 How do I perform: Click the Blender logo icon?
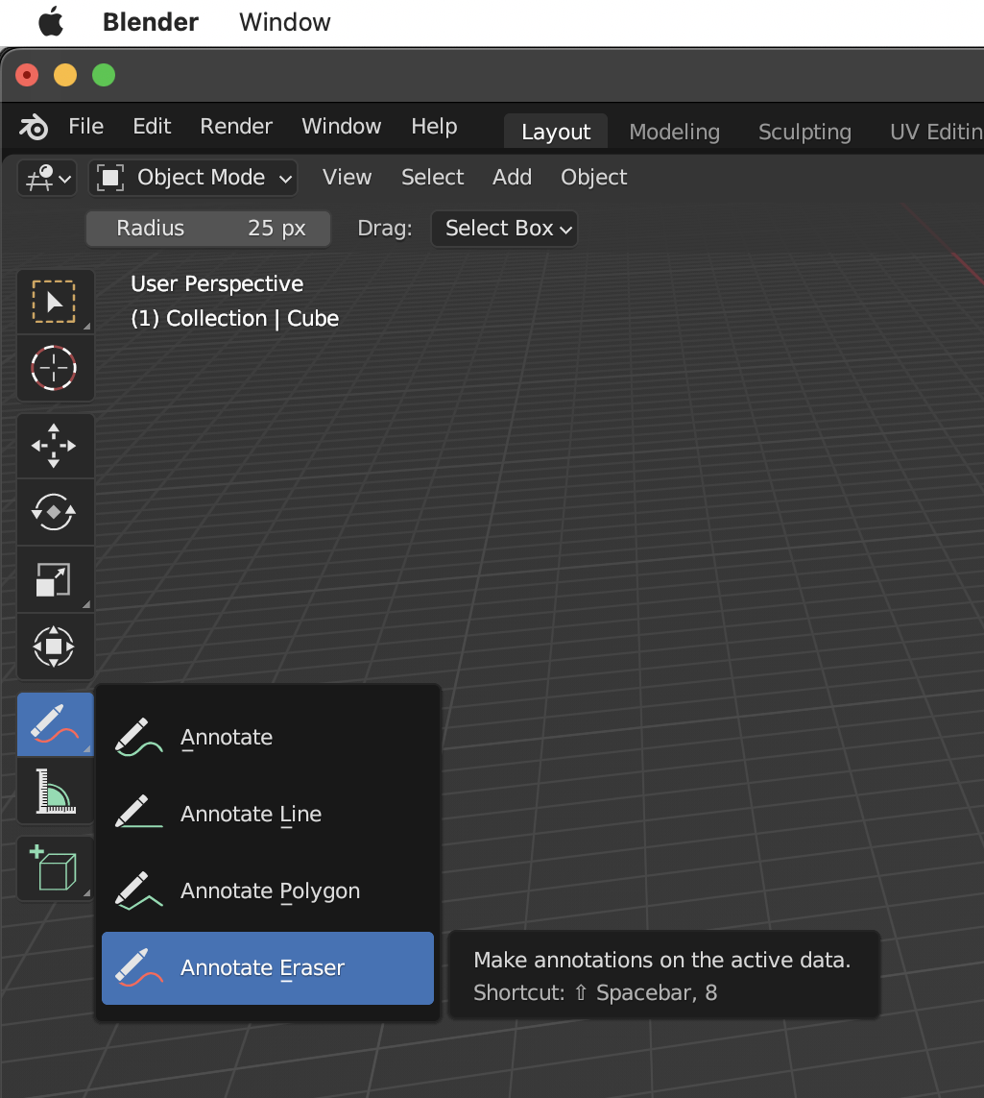[x=34, y=127]
